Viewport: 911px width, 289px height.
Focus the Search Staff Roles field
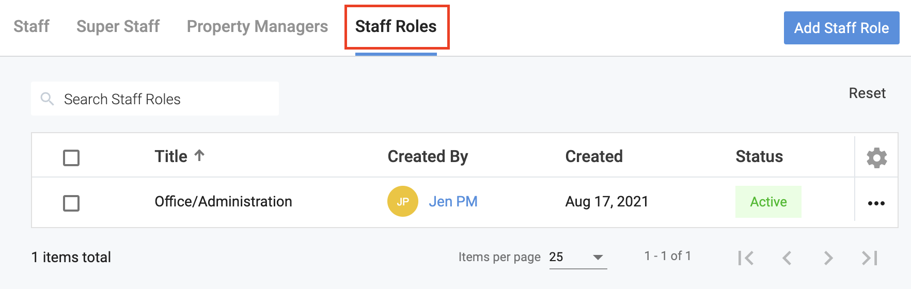coord(165,99)
